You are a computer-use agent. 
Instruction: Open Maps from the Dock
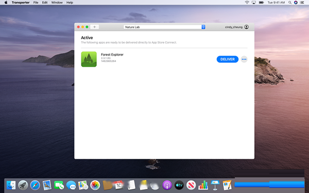pyautogui.click(x=83, y=185)
